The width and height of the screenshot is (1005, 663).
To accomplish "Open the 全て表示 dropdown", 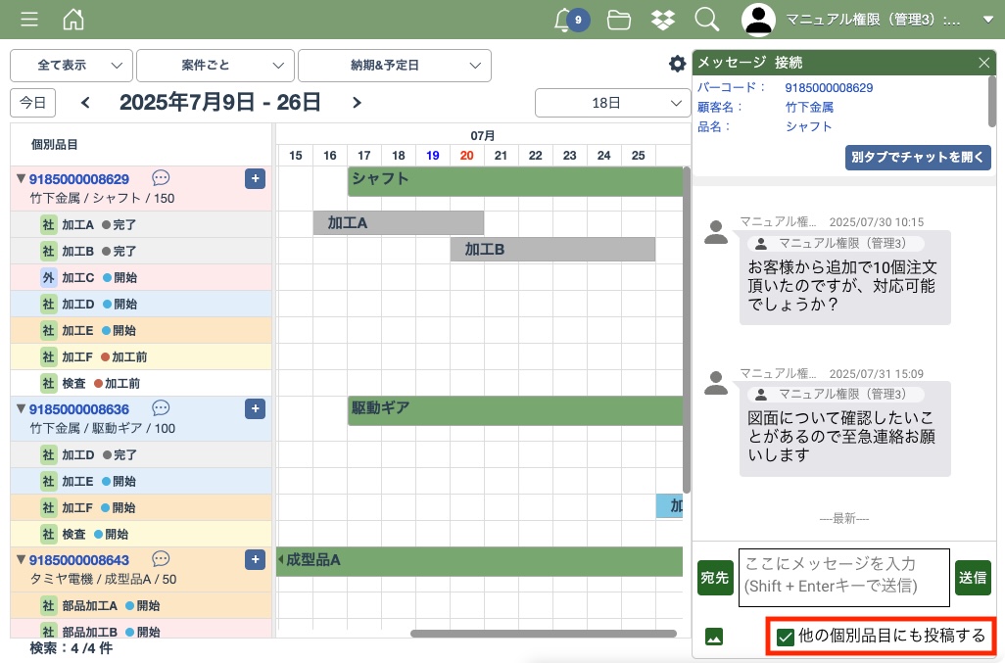I will 72,66.
